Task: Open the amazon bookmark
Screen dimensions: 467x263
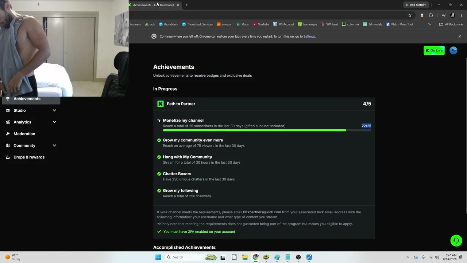Action: point(224,24)
